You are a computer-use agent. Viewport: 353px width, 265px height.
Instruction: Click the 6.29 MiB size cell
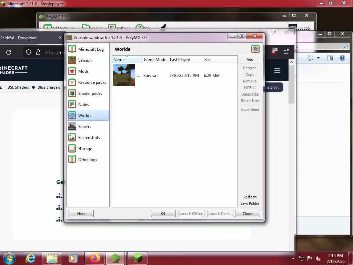coord(212,76)
